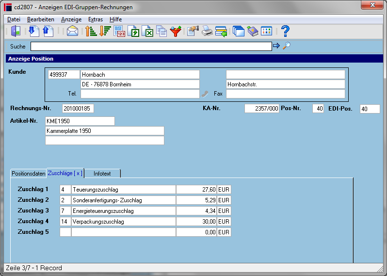The width and height of the screenshot is (387, 276).
Task: Open the Extras menu
Action: [96, 19]
